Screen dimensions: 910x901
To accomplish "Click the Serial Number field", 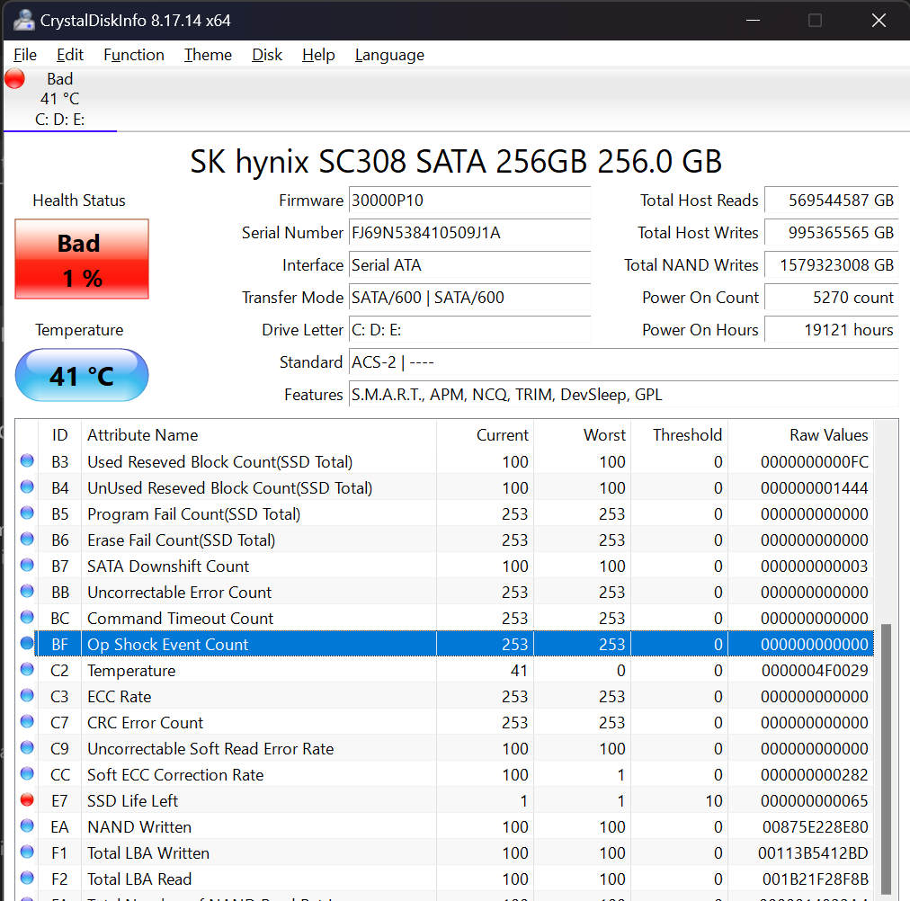I will [469, 233].
